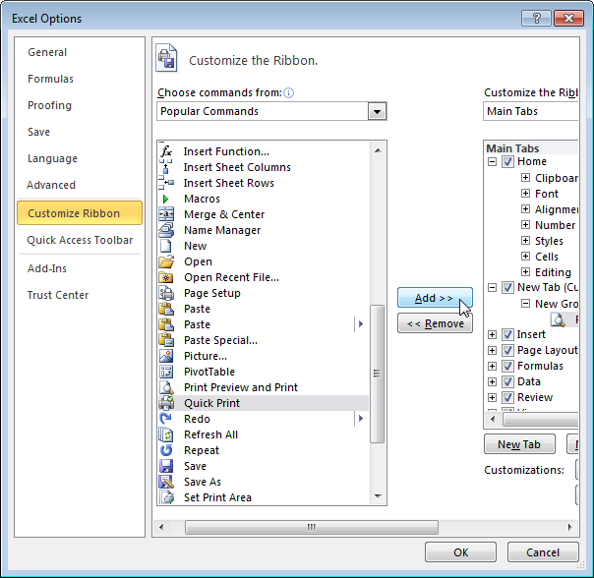Click the Name Manager icon

(x=166, y=230)
